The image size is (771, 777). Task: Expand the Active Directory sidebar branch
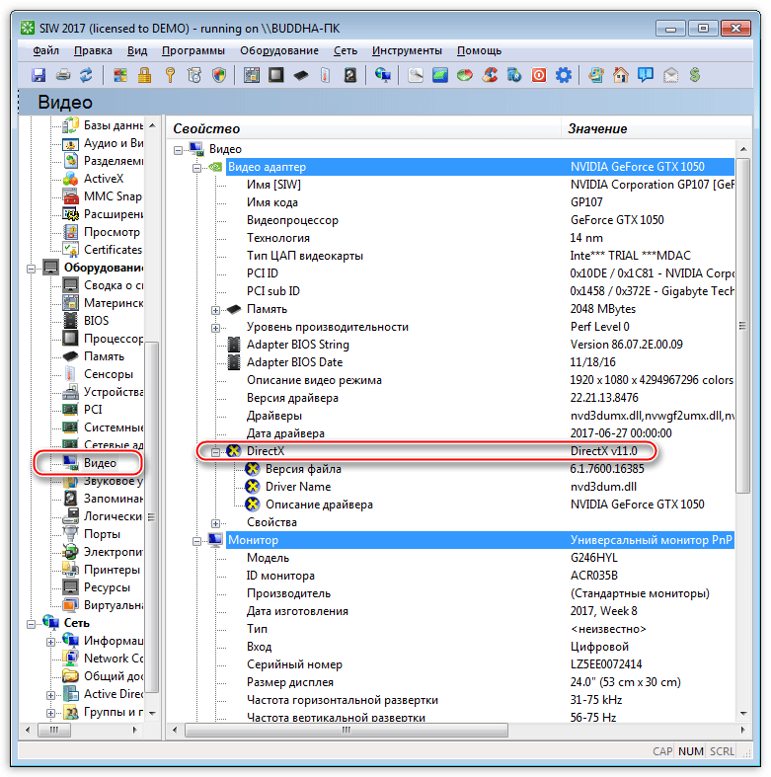pos(50,695)
